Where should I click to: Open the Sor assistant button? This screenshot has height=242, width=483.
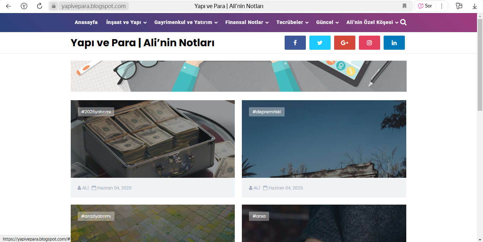tap(425, 6)
